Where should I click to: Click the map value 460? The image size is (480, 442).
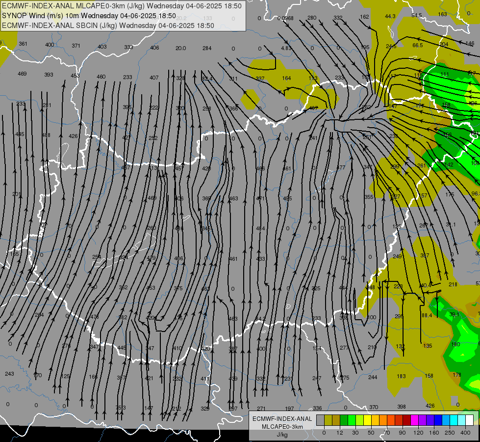(x=101, y=77)
